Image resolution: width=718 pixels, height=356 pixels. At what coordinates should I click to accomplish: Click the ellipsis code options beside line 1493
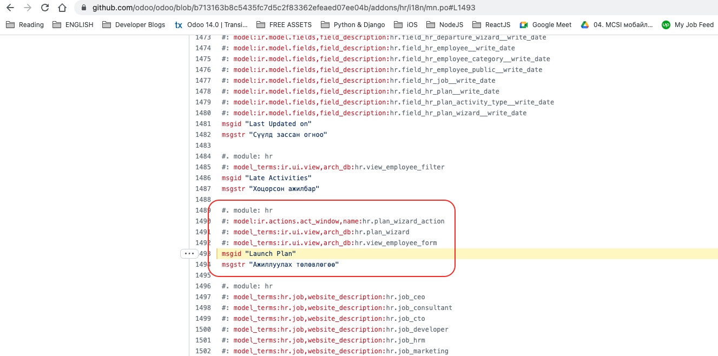click(x=189, y=253)
